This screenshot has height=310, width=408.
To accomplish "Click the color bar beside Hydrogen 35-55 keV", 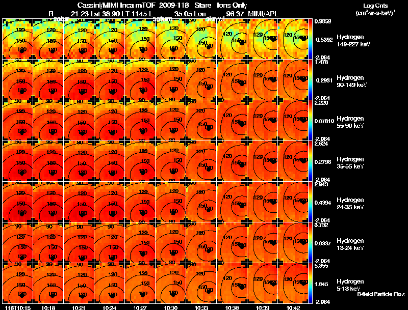I will (x=310, y=161).
